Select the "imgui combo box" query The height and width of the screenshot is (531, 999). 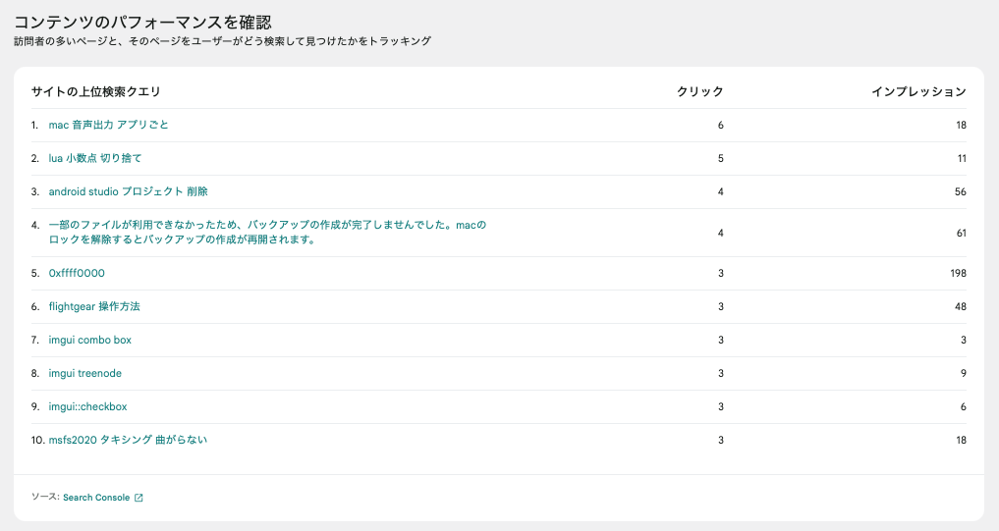[x=89, y=340]
